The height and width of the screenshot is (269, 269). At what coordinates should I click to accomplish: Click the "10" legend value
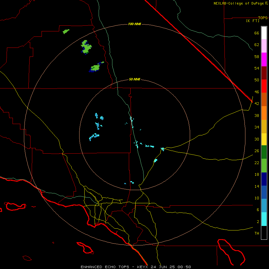coord(257,198)
